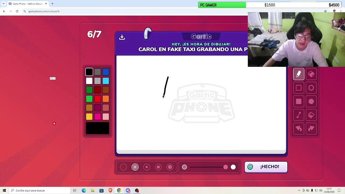
Task: View site information for garticphone.com
Action: [x=25, y=11]
